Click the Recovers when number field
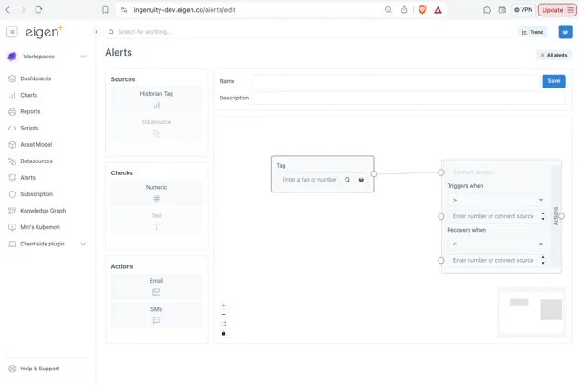This screenshot has height=385, width=579. click(x=493, y=261)
